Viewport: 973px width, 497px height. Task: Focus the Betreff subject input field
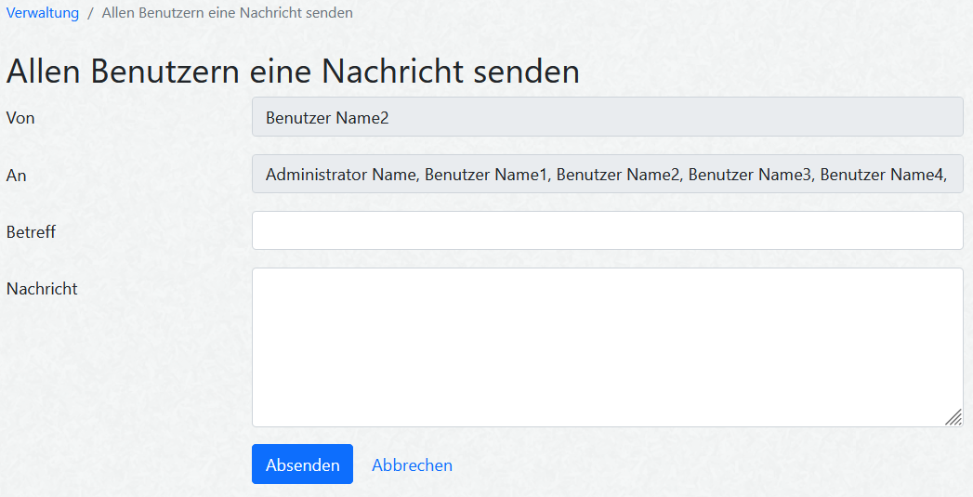tap(607, 230)
